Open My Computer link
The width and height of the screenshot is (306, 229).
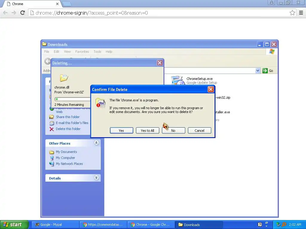(65, 158)
